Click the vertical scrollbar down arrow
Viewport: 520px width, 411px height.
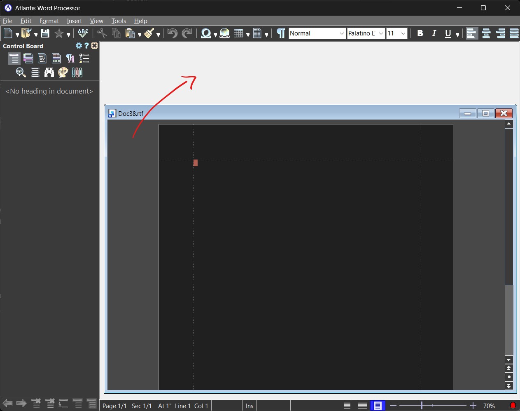coord(509,360)
